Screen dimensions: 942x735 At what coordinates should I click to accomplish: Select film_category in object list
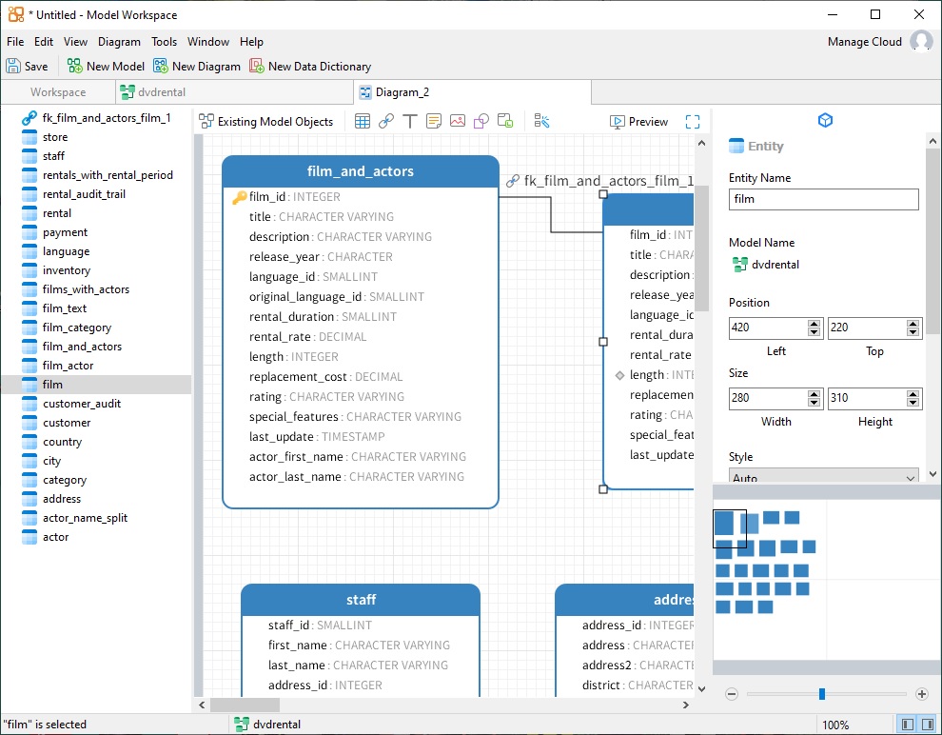coord(96,328)
